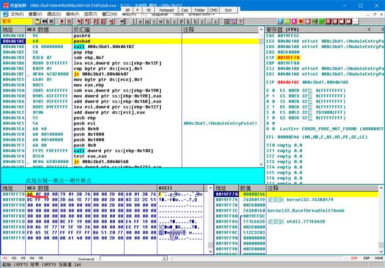Click the ESP button in bottom bar
The width and height of the screenshot is (385, 268).
(x=354, y=258)
